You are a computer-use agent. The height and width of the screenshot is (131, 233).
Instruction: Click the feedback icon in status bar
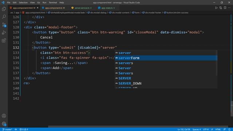(x=224, y=130)
